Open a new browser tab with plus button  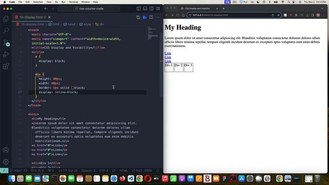[224, 9]
